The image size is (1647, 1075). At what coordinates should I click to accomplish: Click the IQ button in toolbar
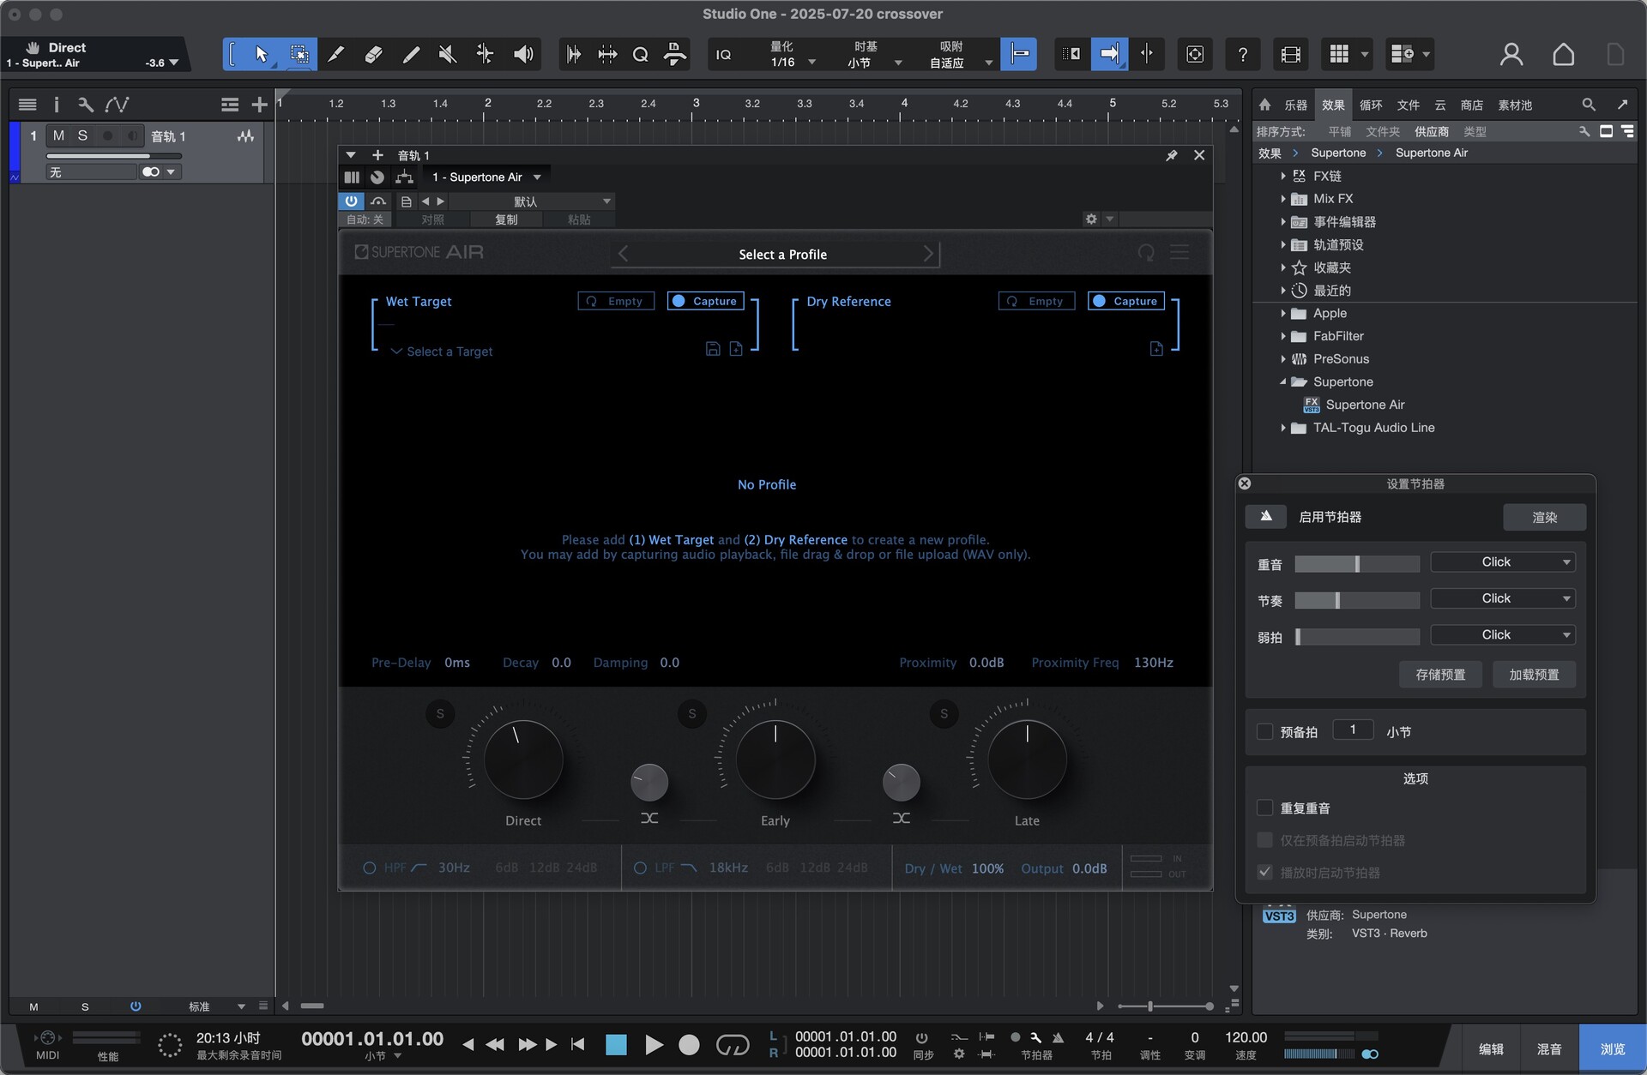pyautogui.click(x=723, y=54)
